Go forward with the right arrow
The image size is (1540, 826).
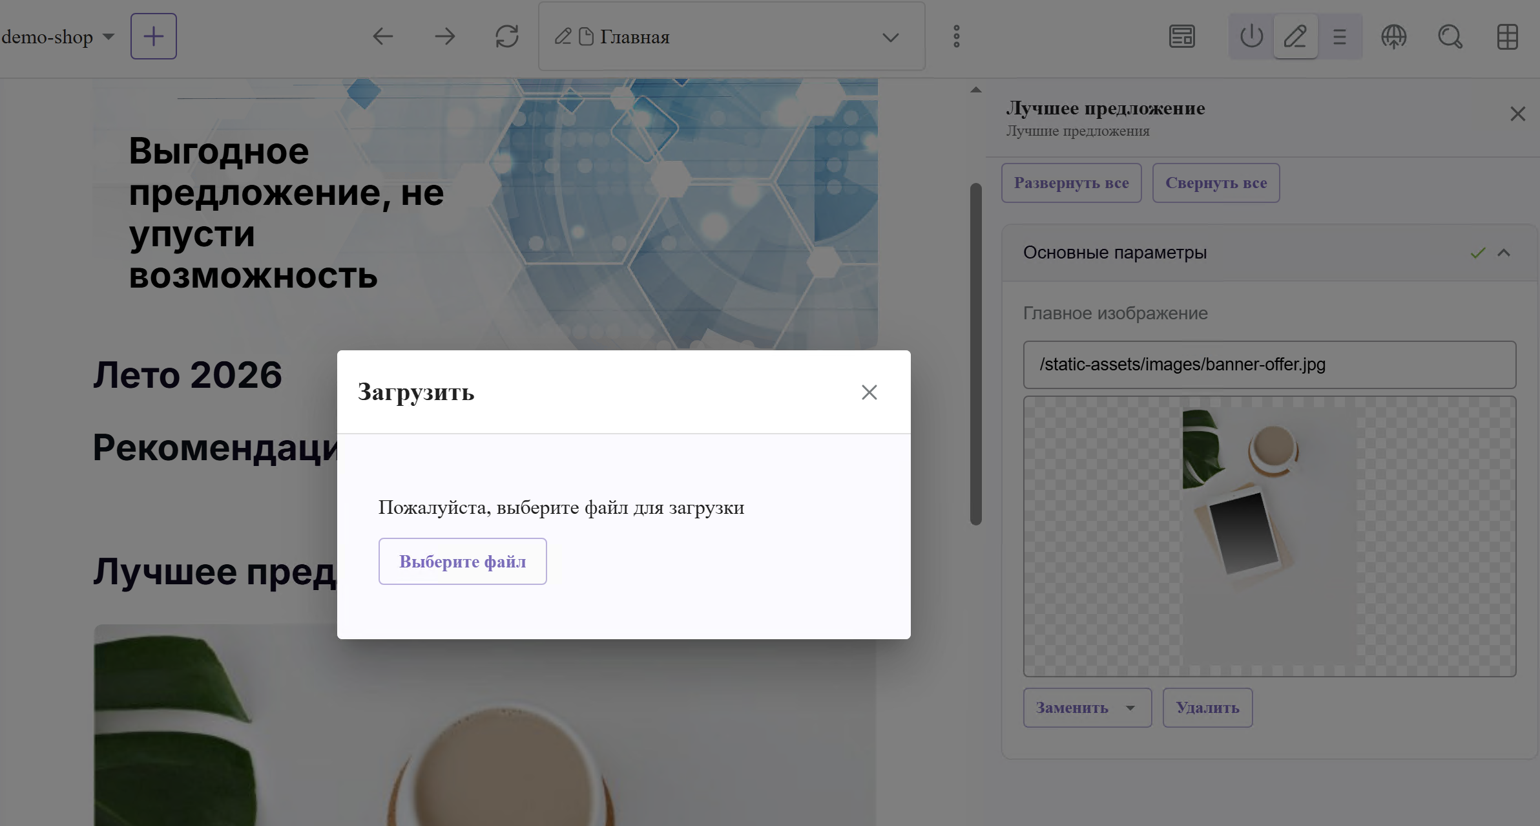tap(444, 36)
